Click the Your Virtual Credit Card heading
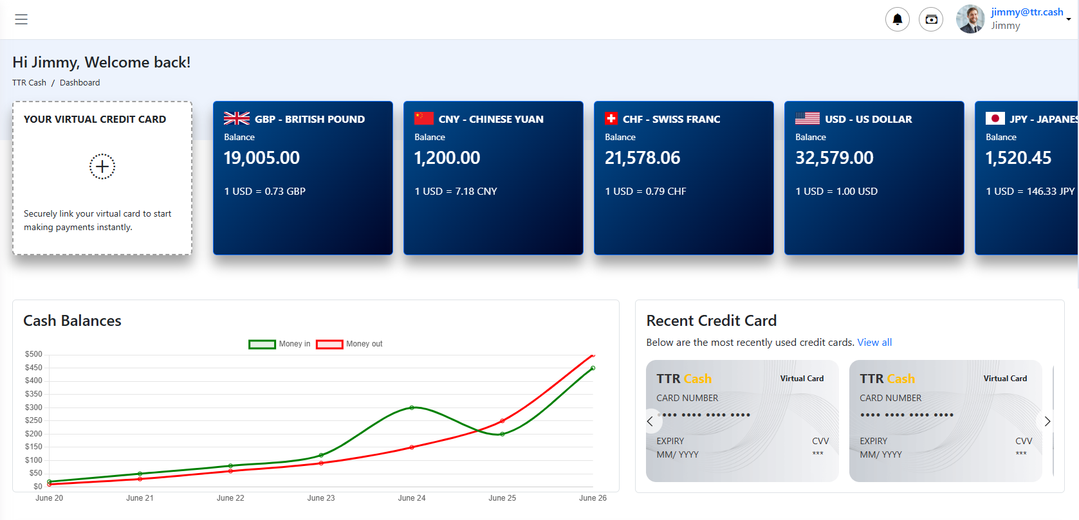The width and height of the screenshot is (1079, 520). pyautogui.click(x=95, y=119)
